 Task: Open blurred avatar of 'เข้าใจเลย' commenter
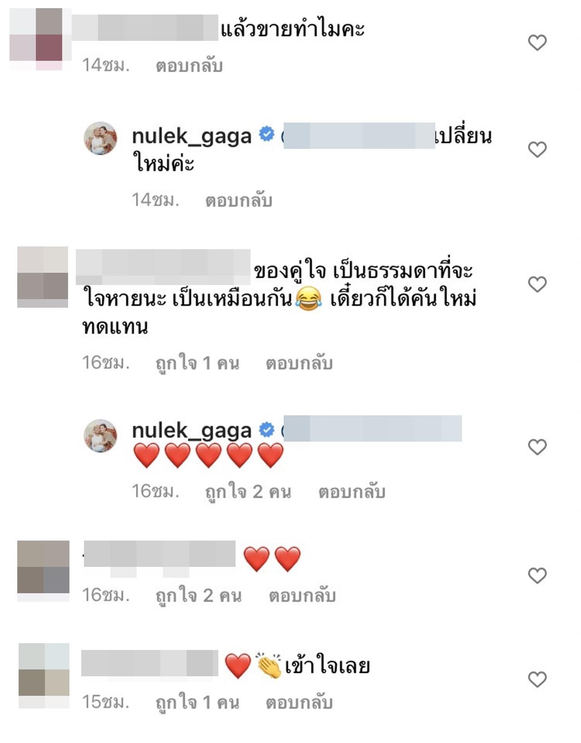(44, 676)
